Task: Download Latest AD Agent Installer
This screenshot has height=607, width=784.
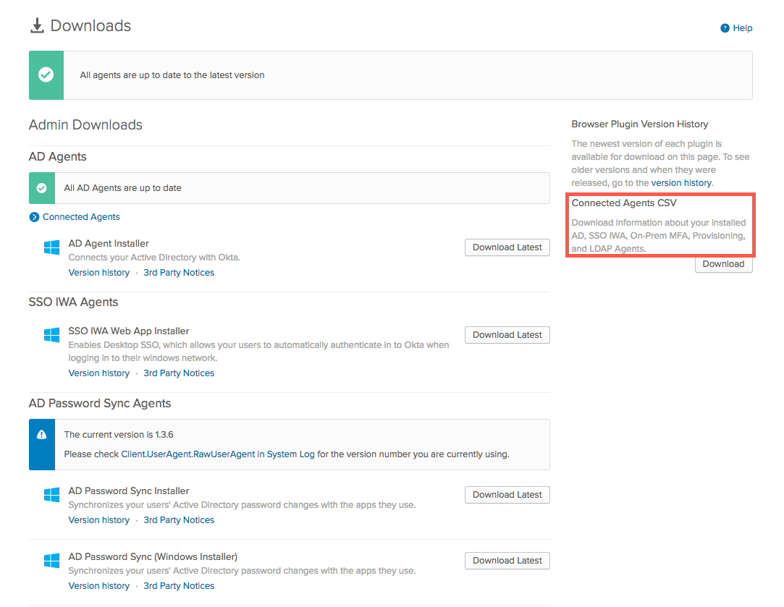Action: pyautogui.click(x=507, y=247)
